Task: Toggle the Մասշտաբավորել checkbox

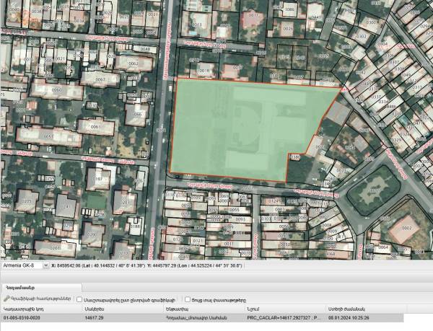Action: pos(79,299)
